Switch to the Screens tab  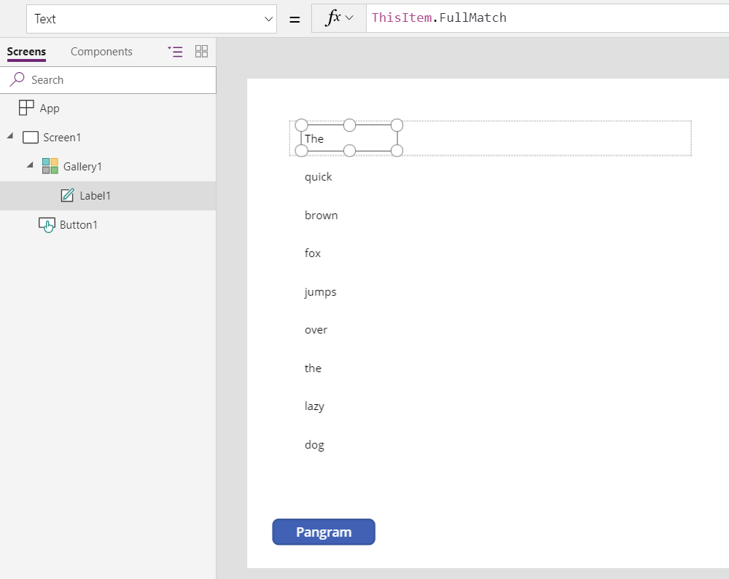click(26, 52)
